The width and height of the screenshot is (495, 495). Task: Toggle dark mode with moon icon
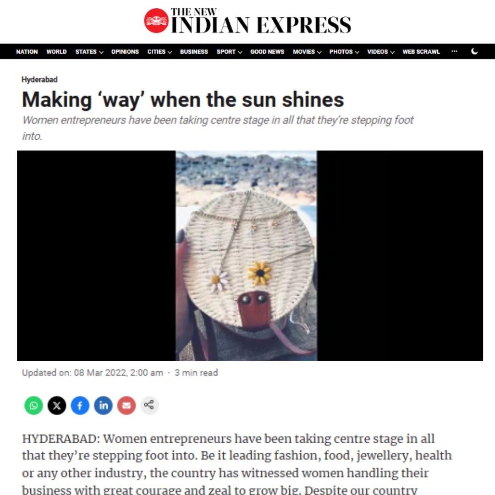(x=474, y=51)
